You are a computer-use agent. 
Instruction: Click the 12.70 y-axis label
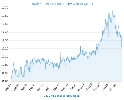pos(5,8)
